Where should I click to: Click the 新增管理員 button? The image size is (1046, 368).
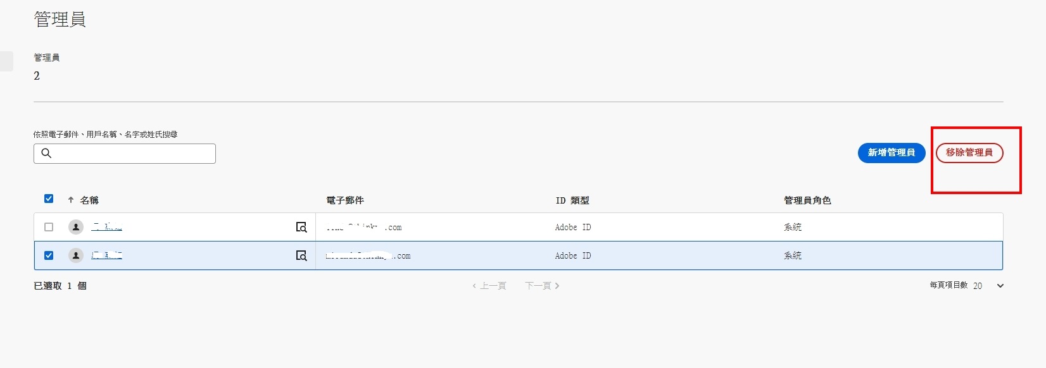click(x=891, y=152)
